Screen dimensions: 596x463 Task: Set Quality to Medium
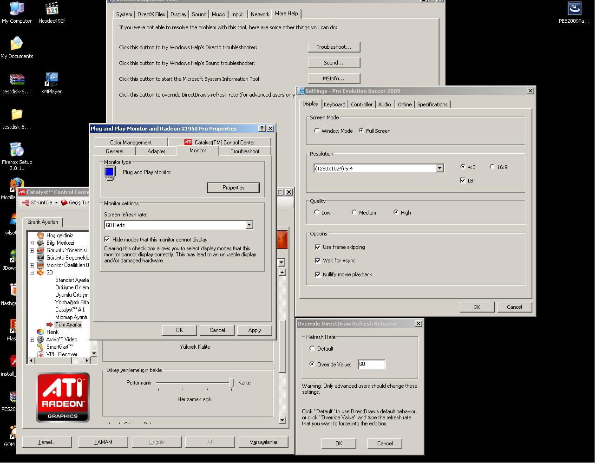tap(354, 213)
